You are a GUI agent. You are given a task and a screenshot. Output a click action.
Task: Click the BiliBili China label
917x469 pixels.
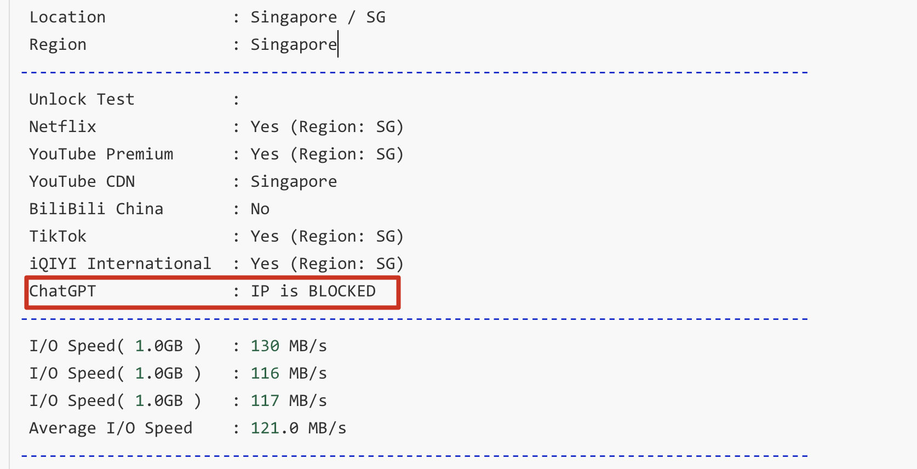click(x=96, y=209)
